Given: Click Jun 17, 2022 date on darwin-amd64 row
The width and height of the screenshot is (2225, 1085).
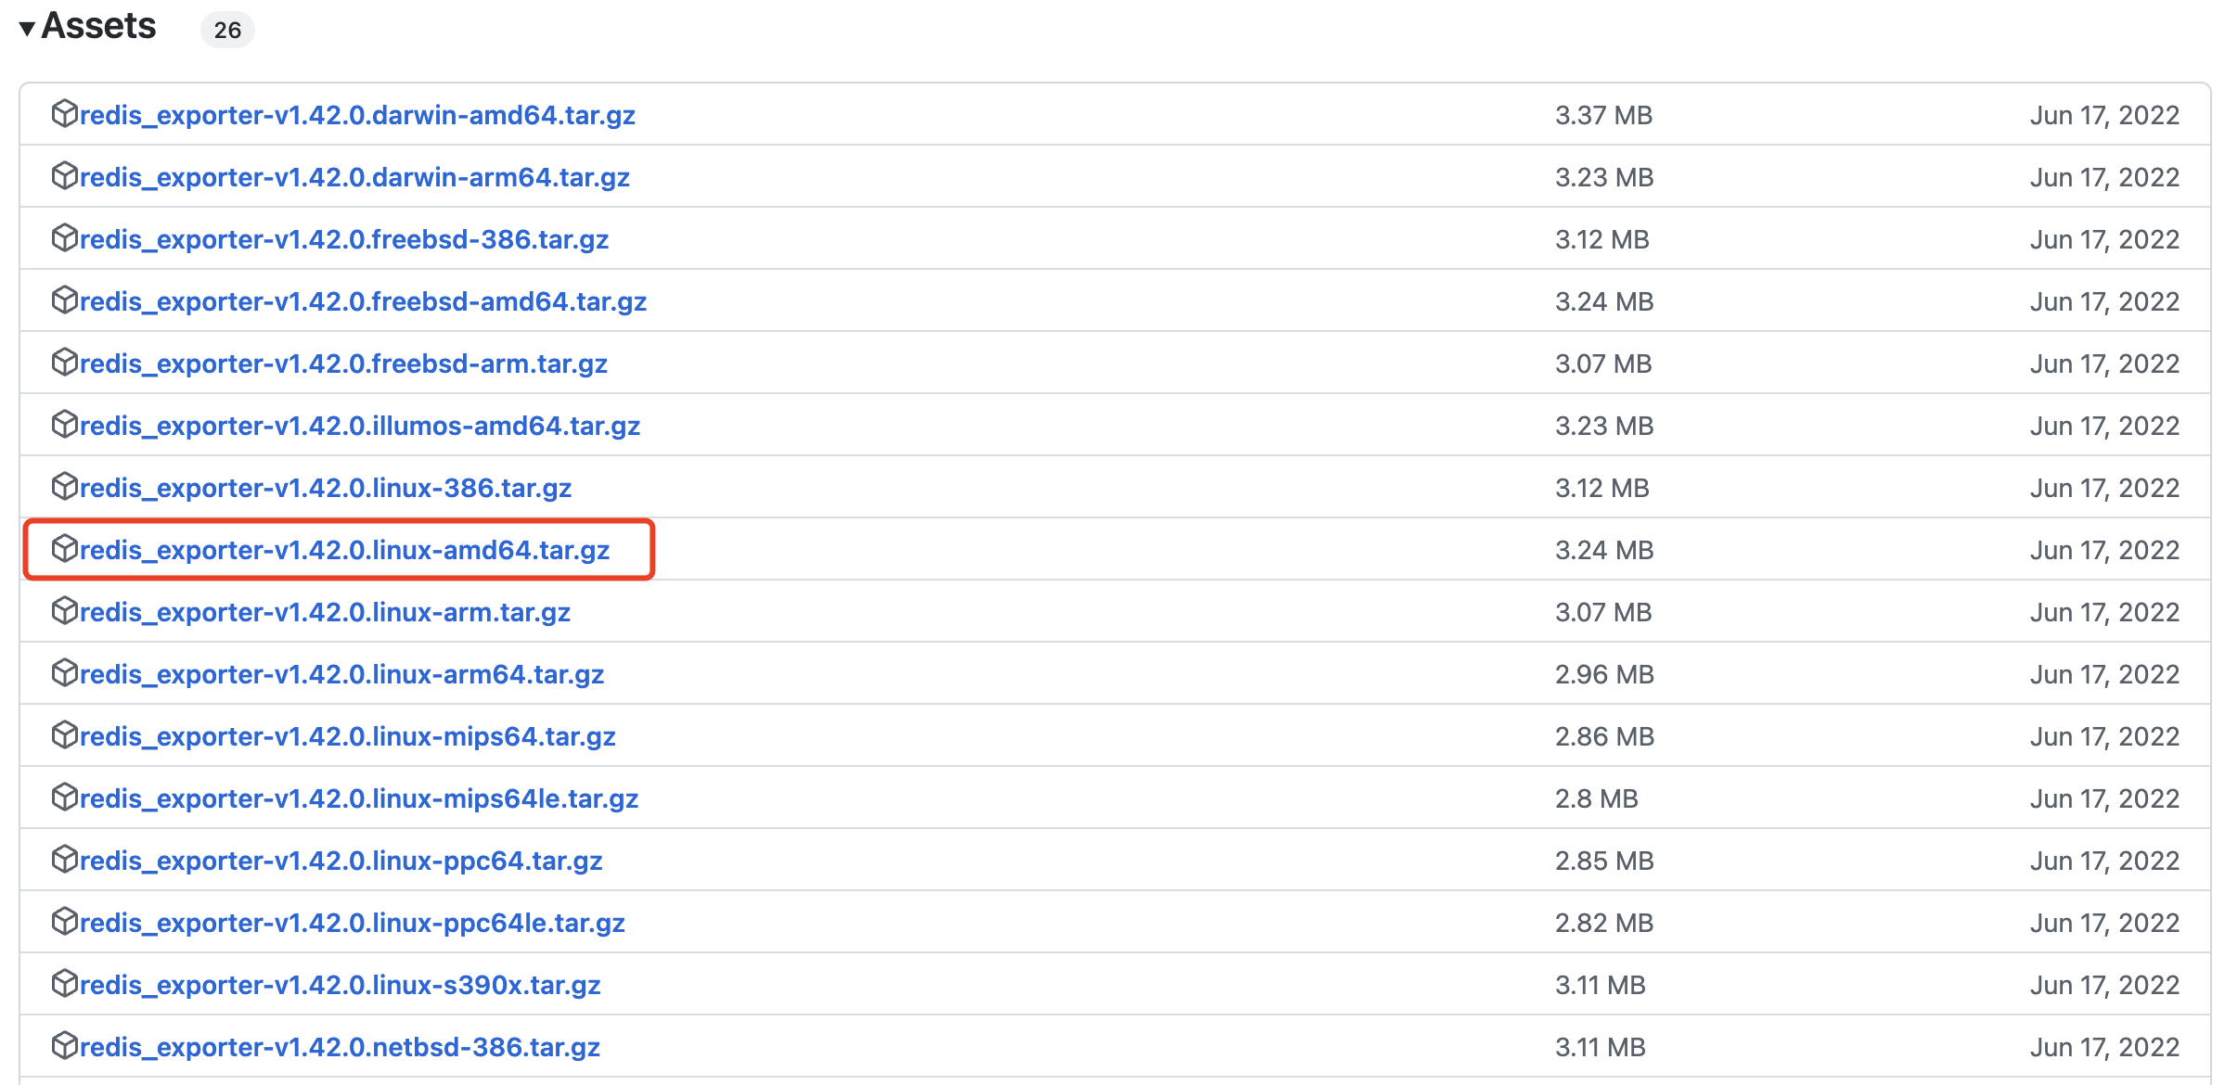Looking at the screenshot, I should click(2104, 115).
